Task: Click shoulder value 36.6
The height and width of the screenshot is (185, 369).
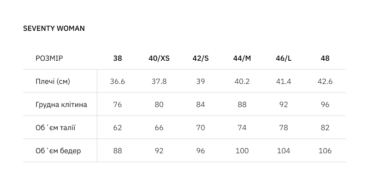Action: (118, 81)
